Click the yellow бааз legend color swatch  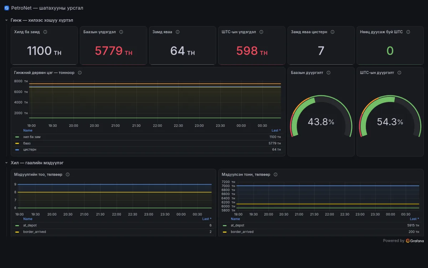(x=17, y=143)
